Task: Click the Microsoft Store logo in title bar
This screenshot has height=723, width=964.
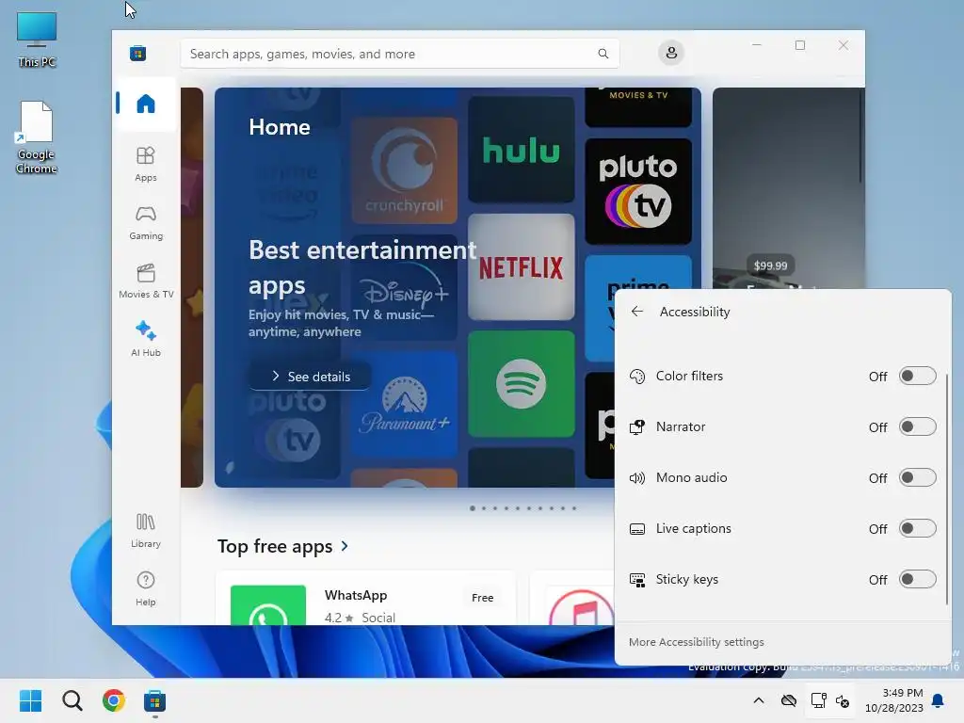Action: click(x=137, y=54)
